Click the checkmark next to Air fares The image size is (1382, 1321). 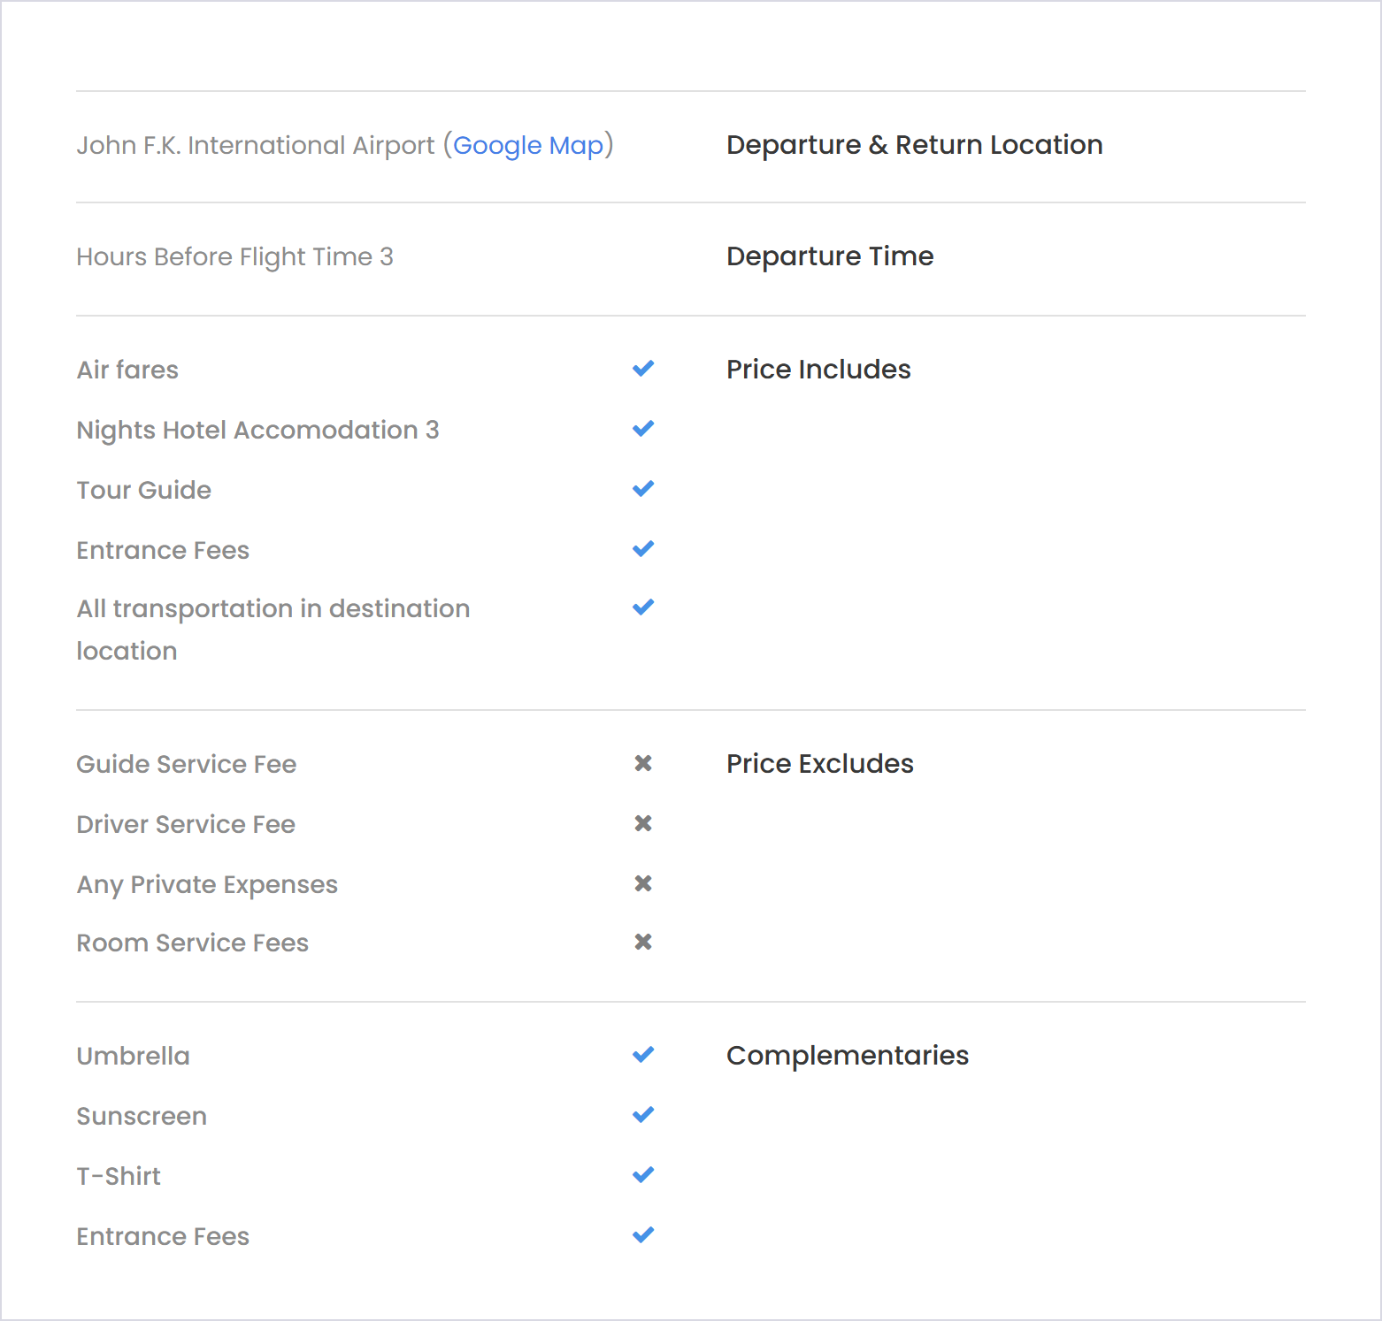(643, 369)
